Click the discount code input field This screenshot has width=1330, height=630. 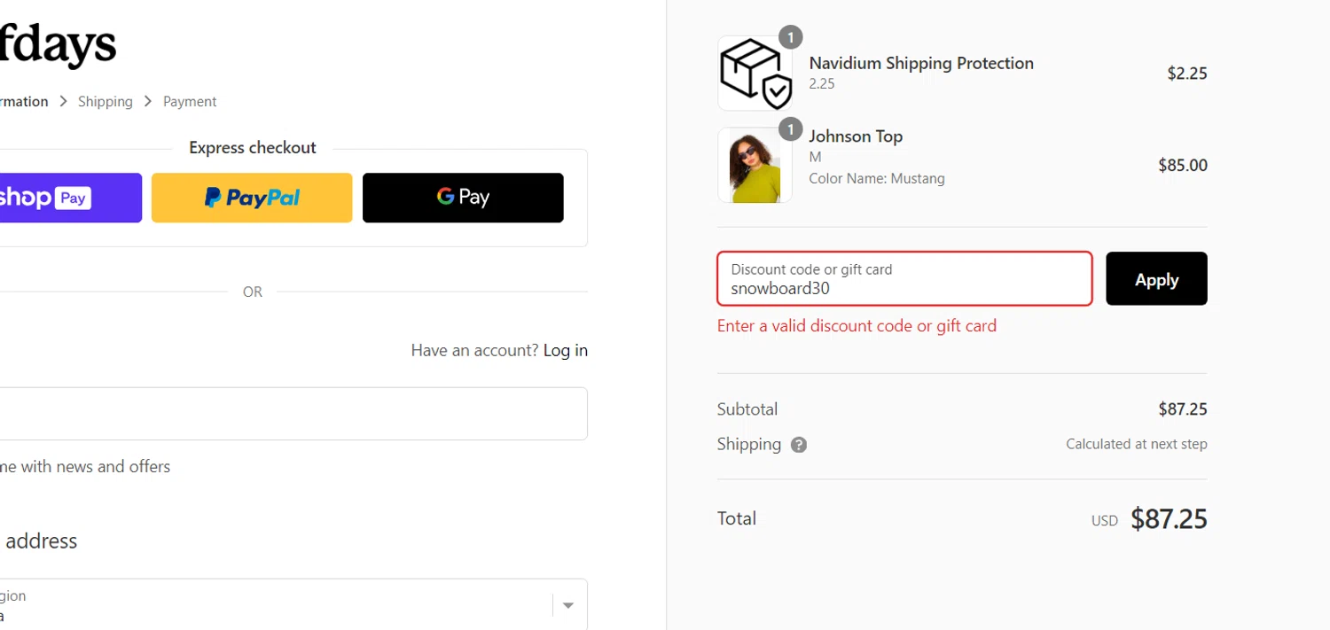tap(904, 279)
